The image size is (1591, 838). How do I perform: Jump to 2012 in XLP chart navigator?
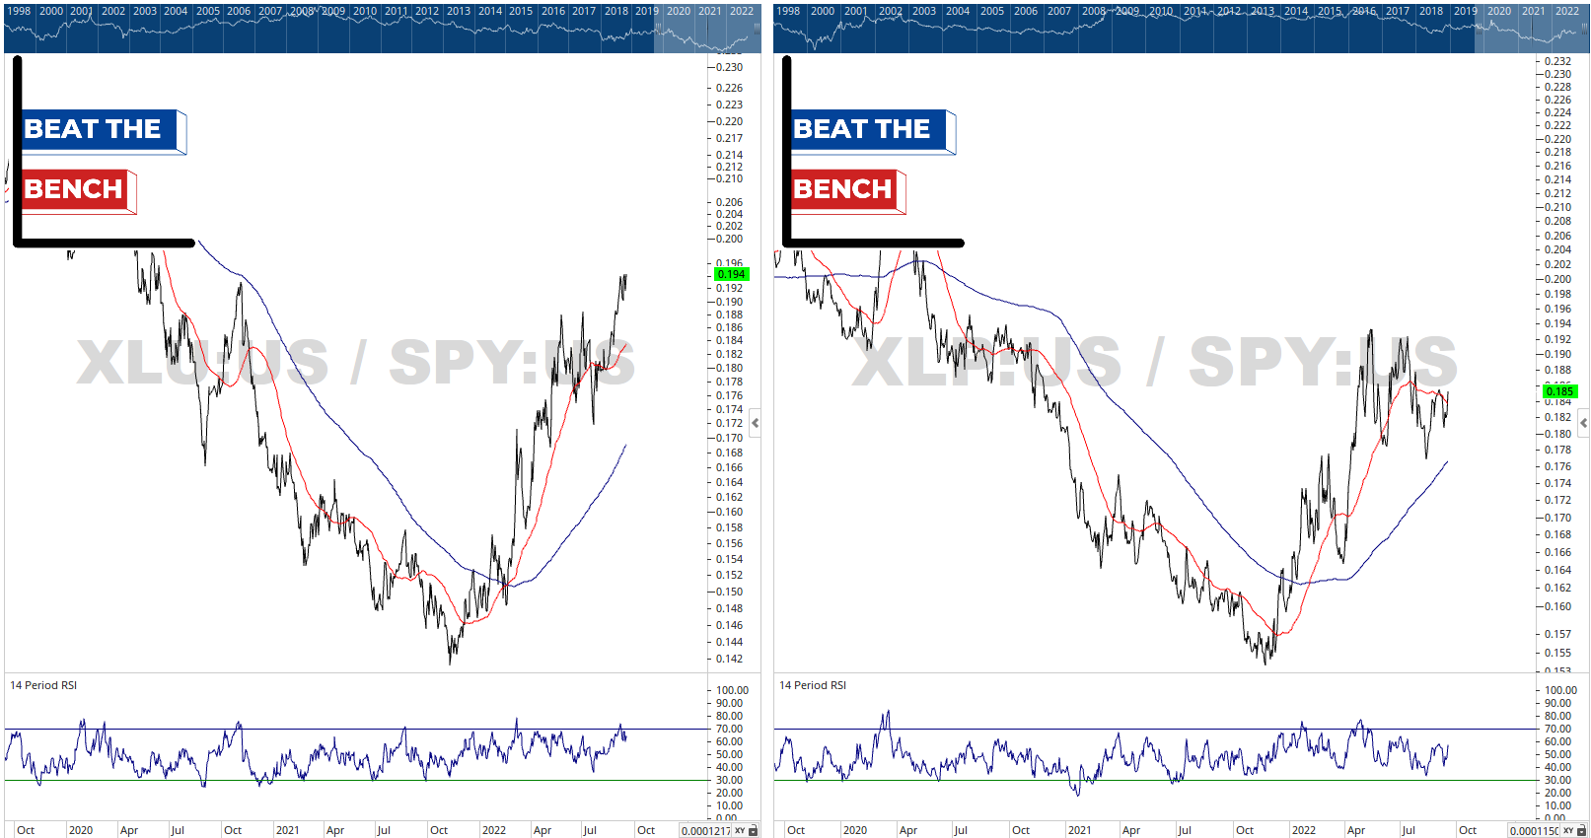coord(1229,11)
